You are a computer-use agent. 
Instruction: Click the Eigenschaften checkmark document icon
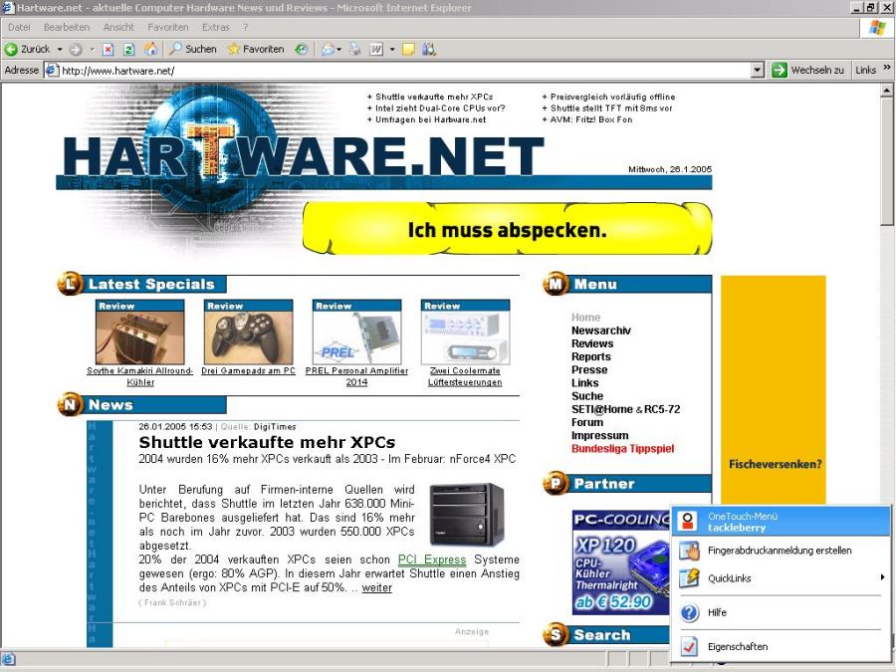click(x=689, y=646)
